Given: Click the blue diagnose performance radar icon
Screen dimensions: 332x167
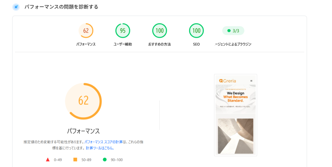Looking at the screenshot, I should pyautogui.click(x=16, y=7).
